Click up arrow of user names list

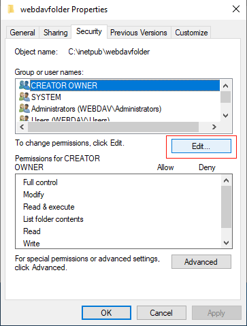pyautogui.click(x=225, y=86)
